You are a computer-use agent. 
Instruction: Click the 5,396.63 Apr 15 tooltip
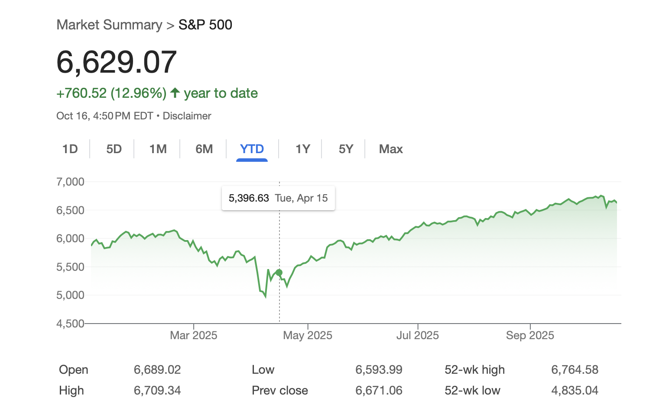278,198
